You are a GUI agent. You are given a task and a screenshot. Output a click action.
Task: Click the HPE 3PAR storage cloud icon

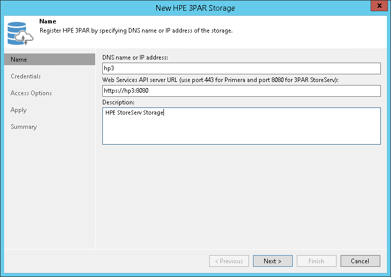pyautogui.click(x=19, y=33)
